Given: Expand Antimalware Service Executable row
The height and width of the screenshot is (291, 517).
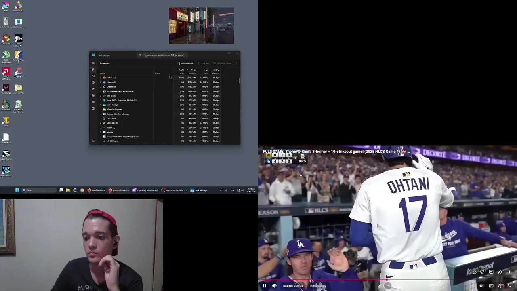Looking at the screenshot, I should pos(101,91).
